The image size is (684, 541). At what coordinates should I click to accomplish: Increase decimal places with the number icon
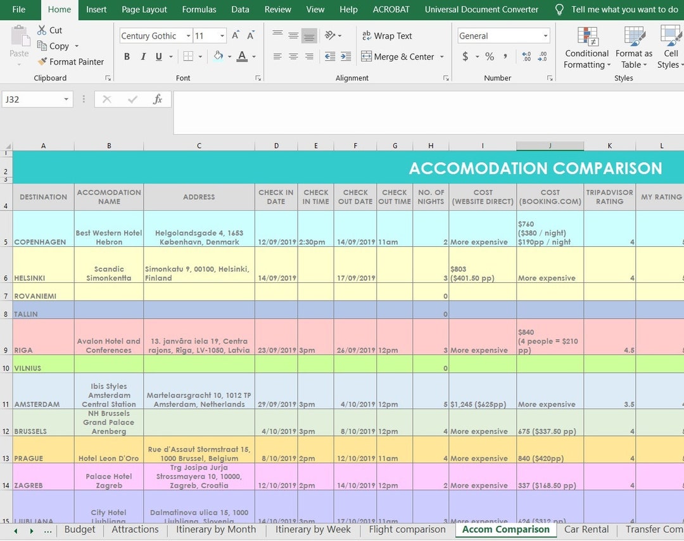pyautogui.click(x=526, y=56)
